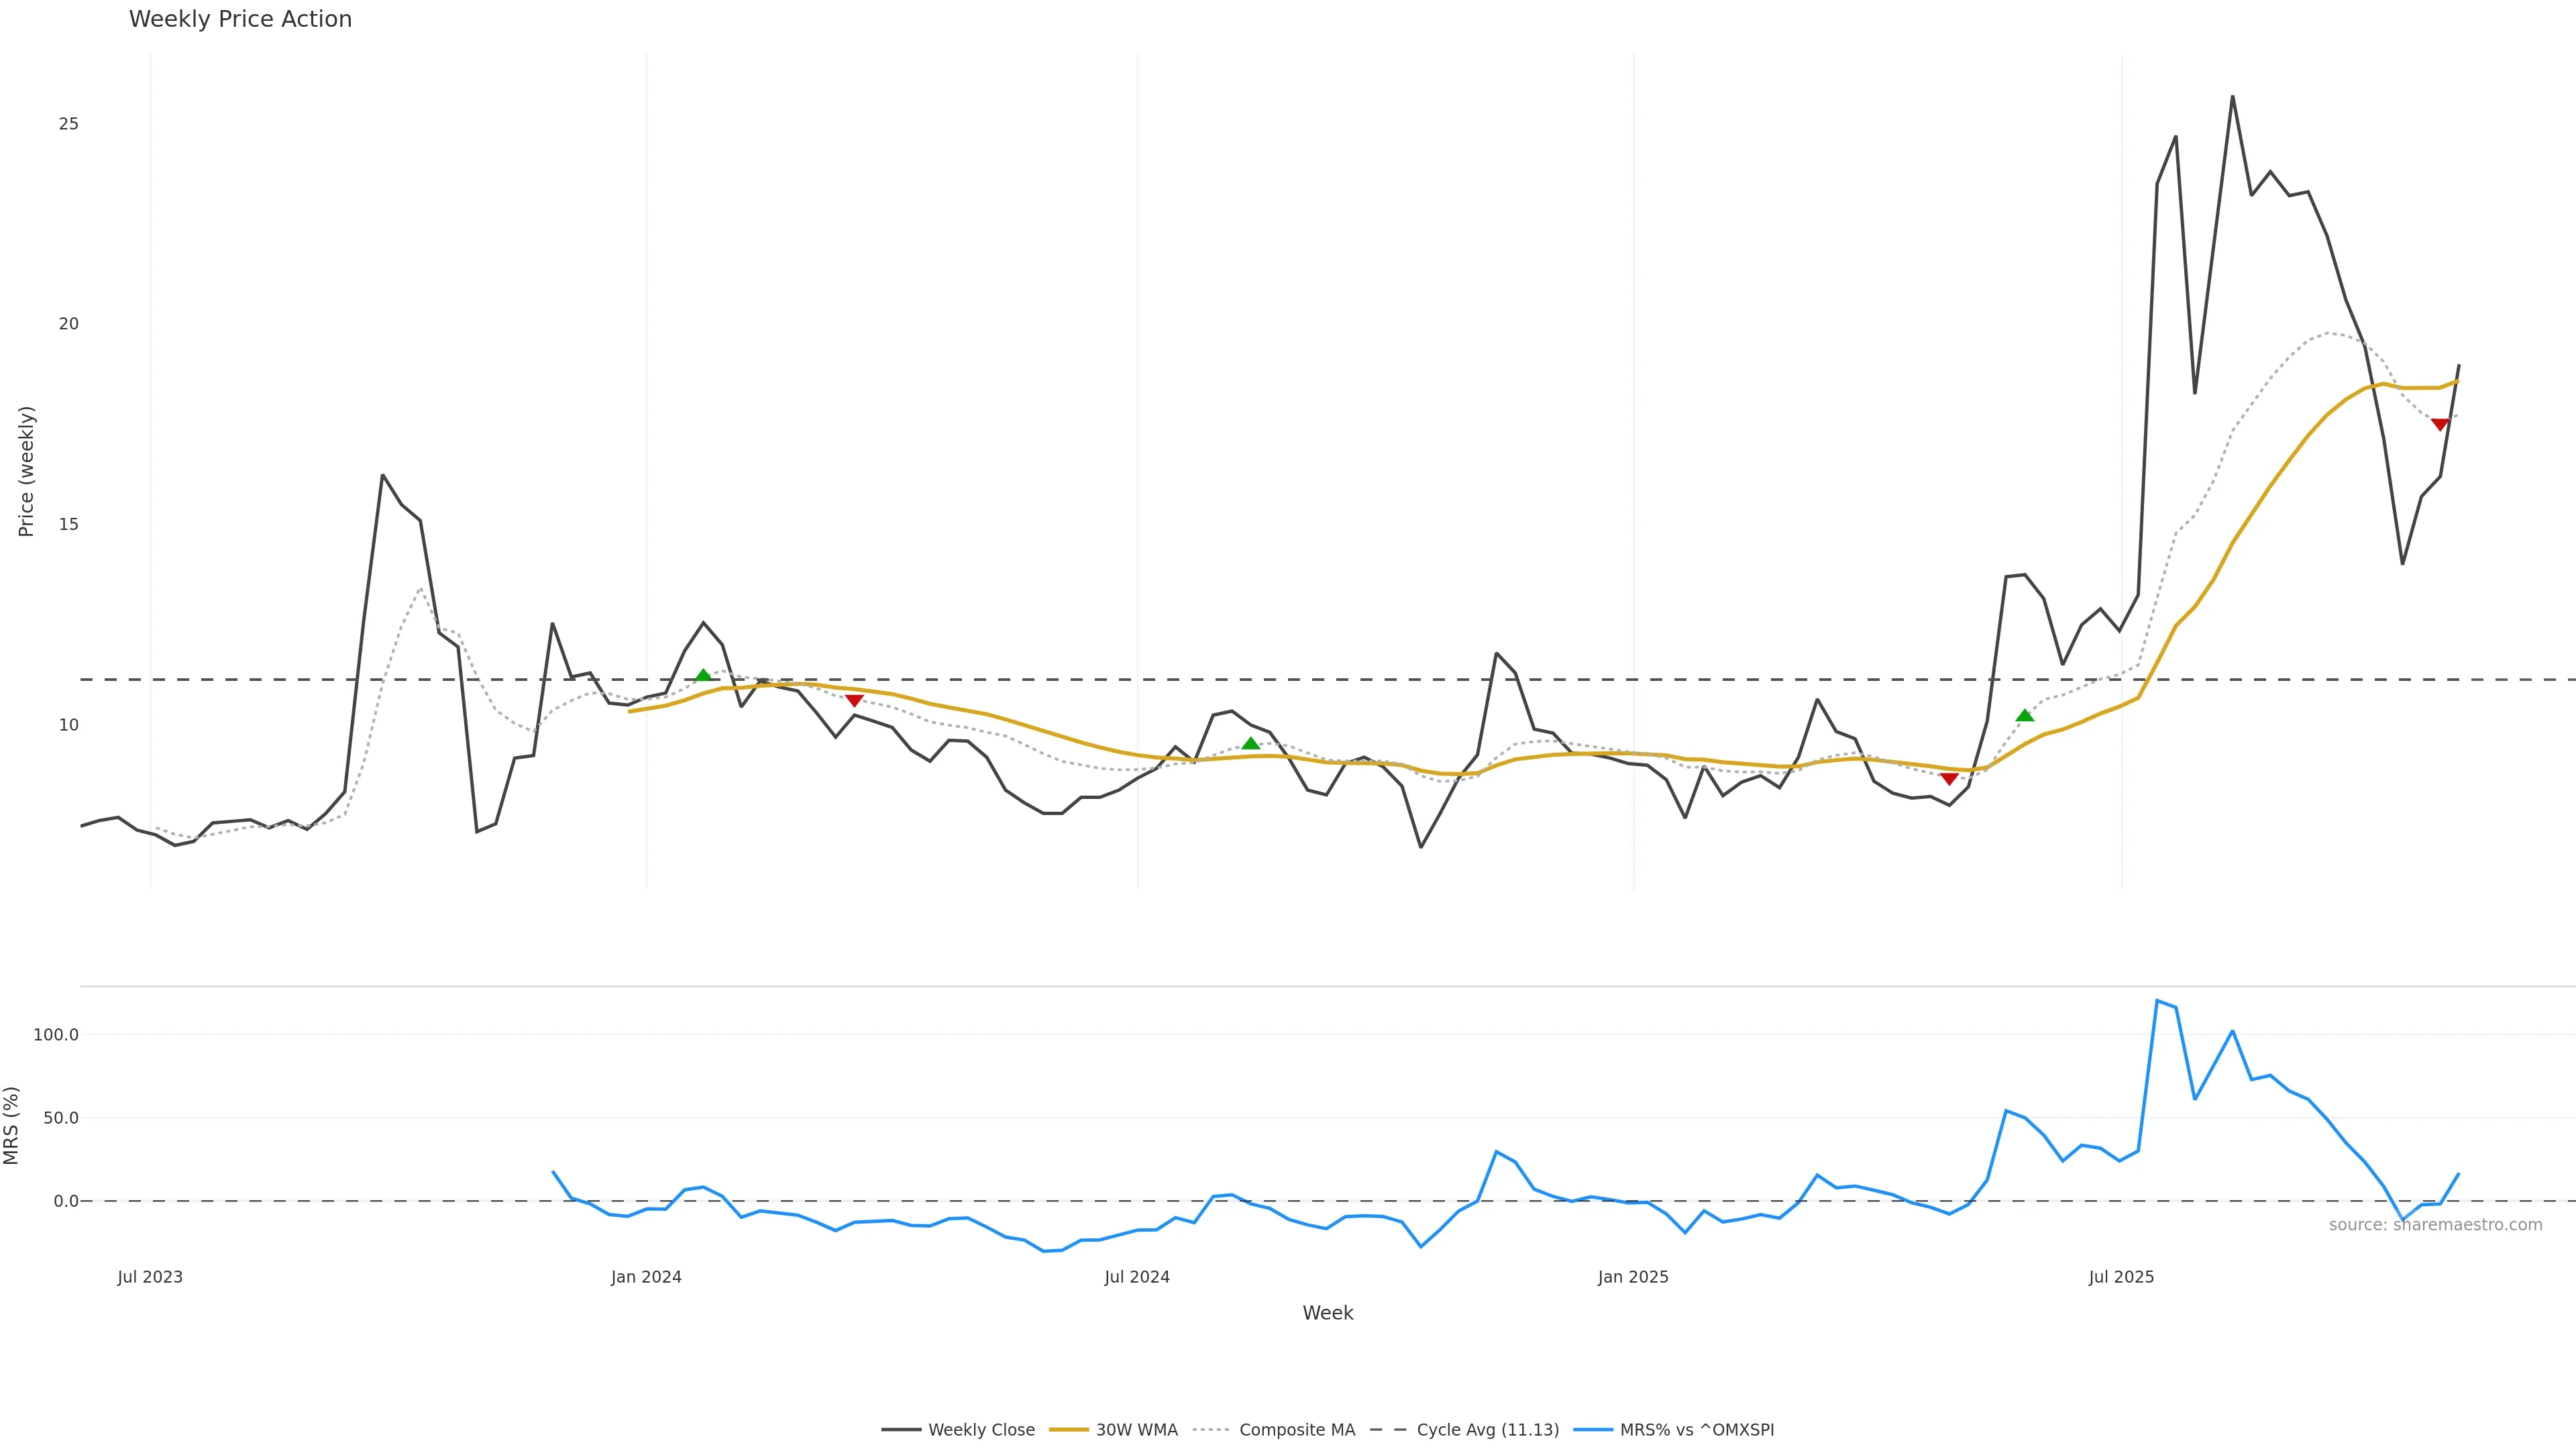The height and width of the screenshot is (1449, 2576).
Task: Click the source: sharemaestro.com text
Action: 2435,1225
